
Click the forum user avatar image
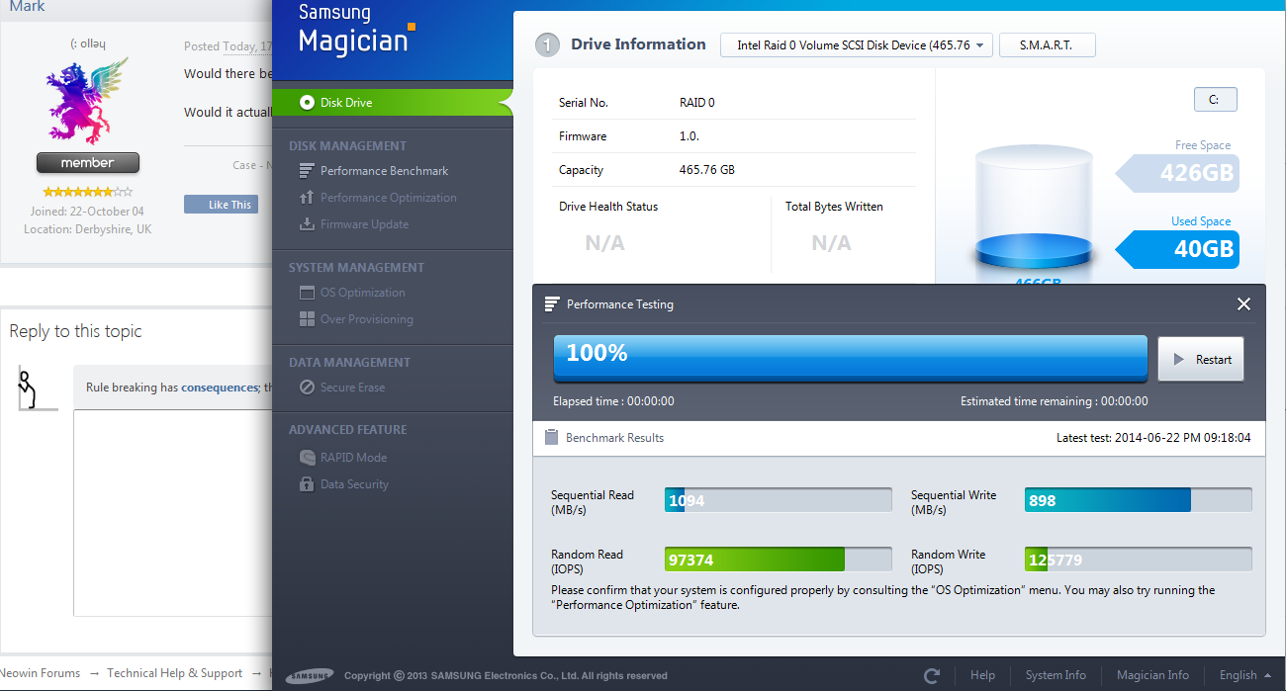(x=88, y=101)
